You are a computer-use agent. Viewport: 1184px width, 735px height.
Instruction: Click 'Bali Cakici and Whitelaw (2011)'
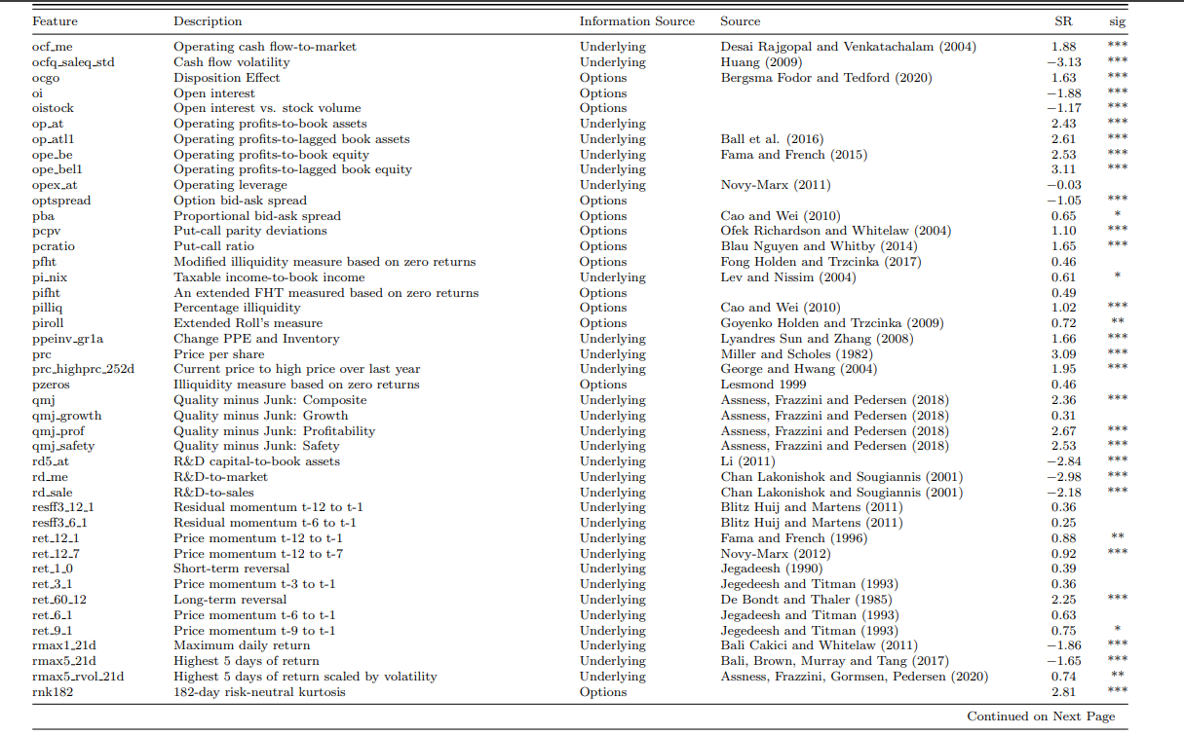pos(819,645)
